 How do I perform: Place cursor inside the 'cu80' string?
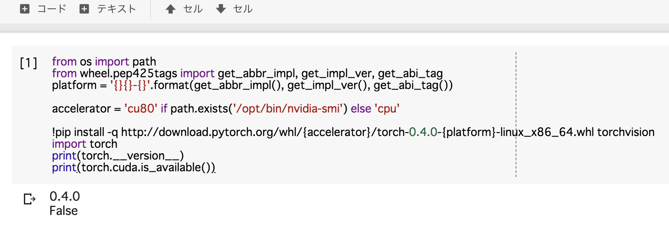tap(141, 109)
